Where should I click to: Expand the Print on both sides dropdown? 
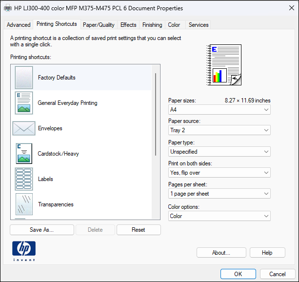pos(219,173)
